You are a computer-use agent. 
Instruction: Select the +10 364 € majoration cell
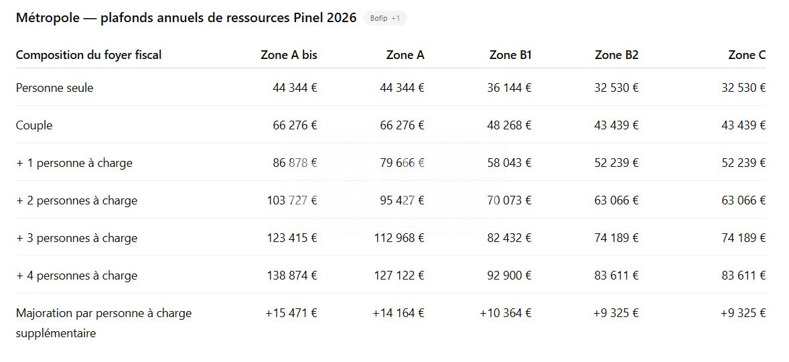pos(506,313)
